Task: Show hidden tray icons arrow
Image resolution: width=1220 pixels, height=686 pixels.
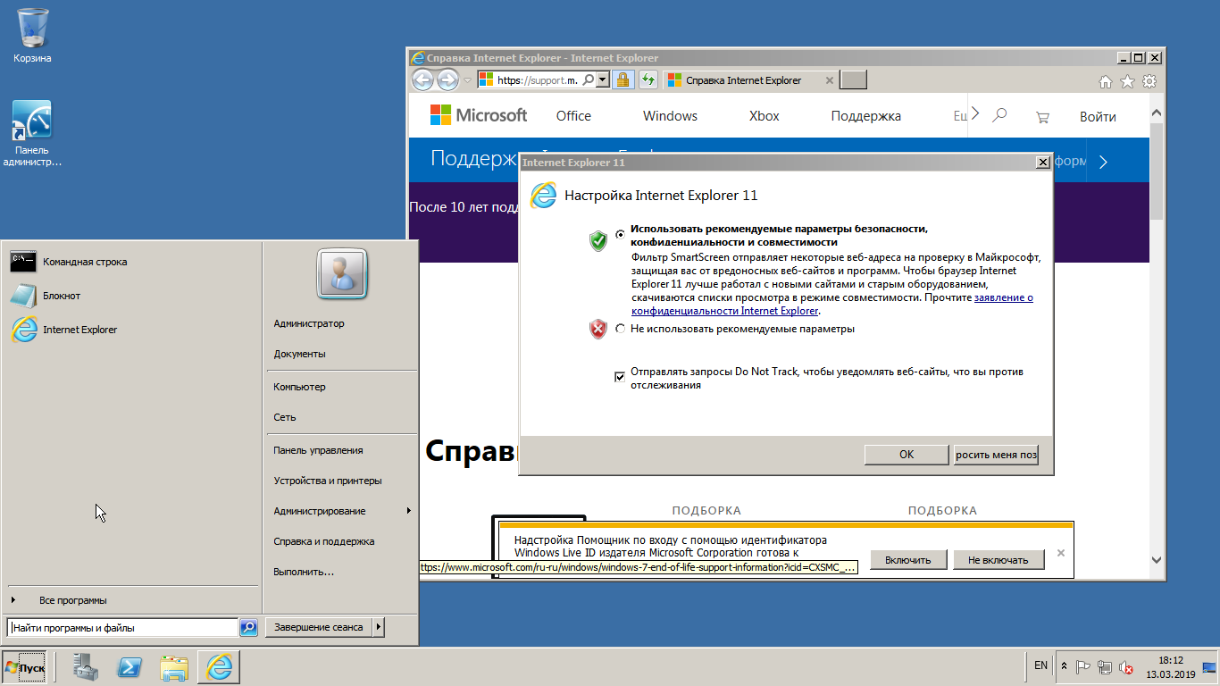Action: coord(1064,667)
